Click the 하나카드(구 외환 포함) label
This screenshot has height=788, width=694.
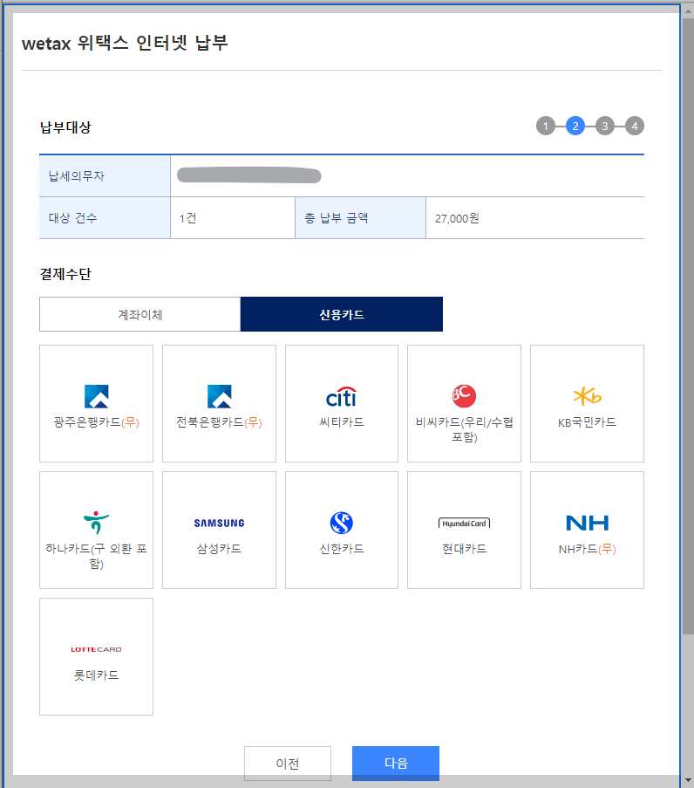tap(97, 556)
